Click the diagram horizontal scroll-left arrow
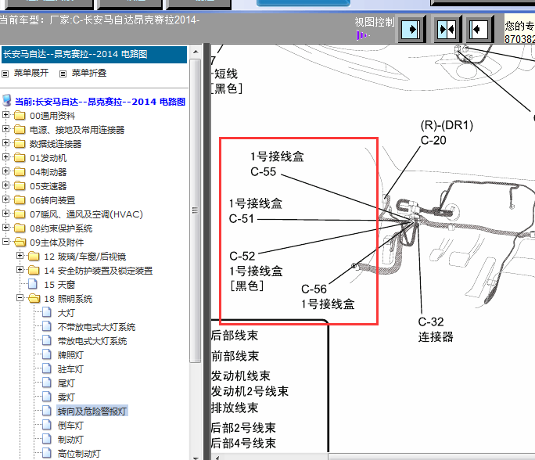This screenshot has height=460, width=535. pyautogui.click(x=217, y=458)
